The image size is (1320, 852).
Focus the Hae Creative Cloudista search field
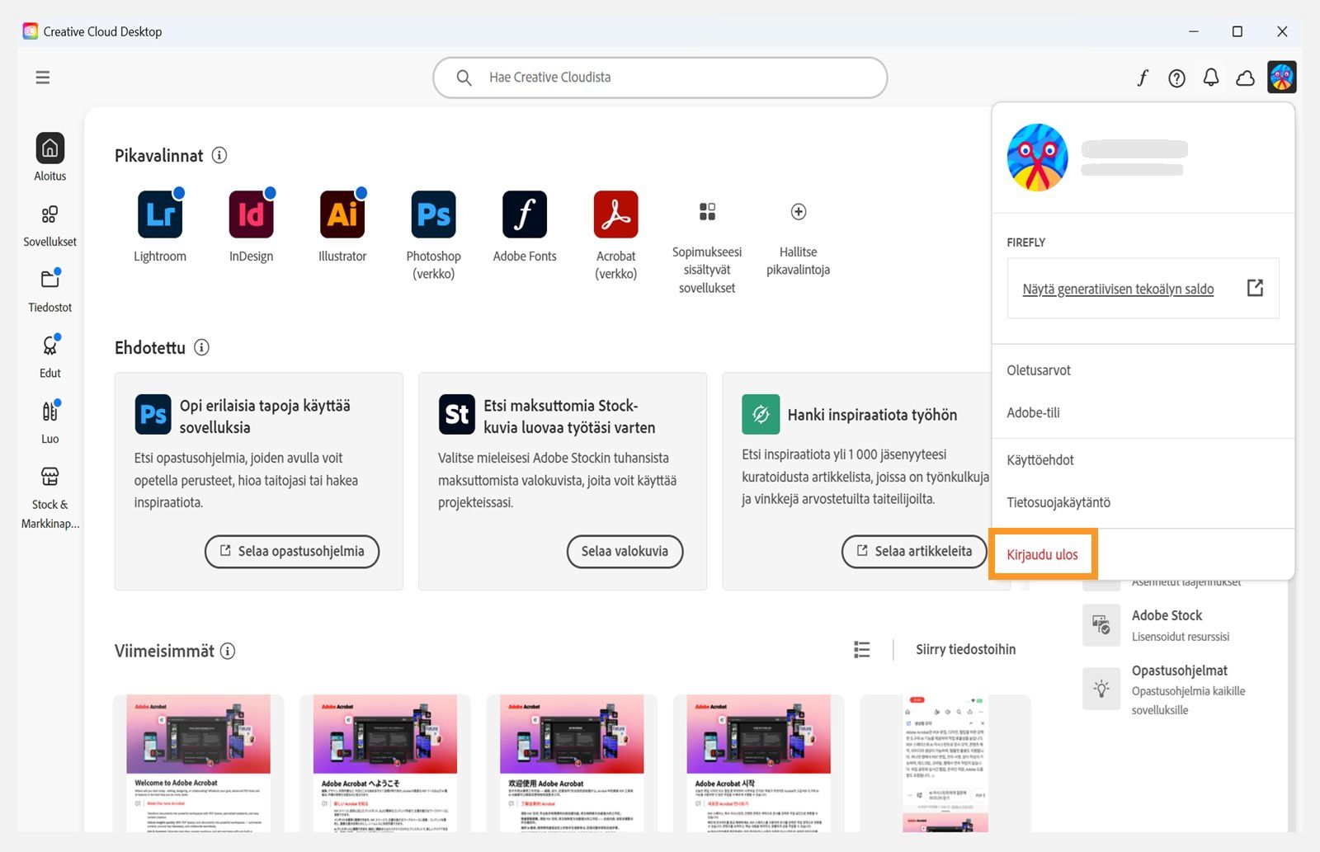tap(660, 78)
